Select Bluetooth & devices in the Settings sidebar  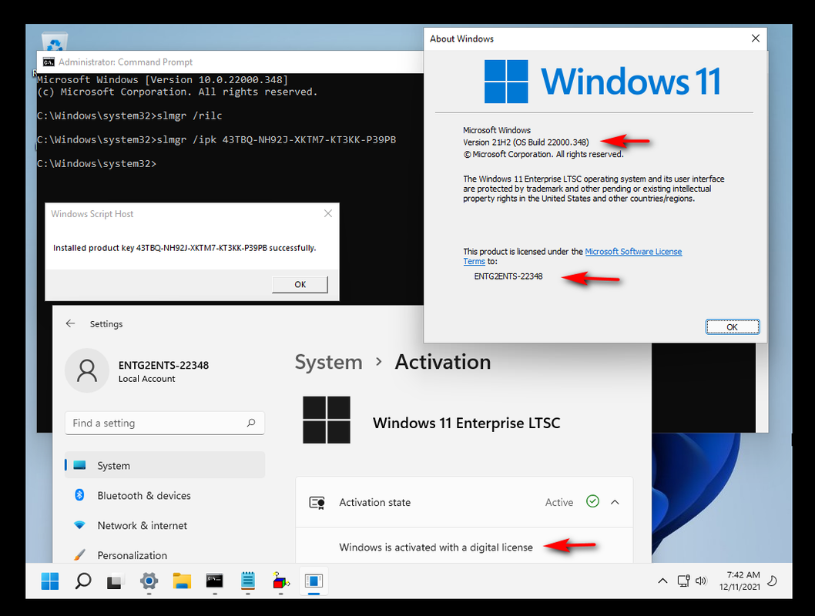pyautogui.click(x=165, y=496)
